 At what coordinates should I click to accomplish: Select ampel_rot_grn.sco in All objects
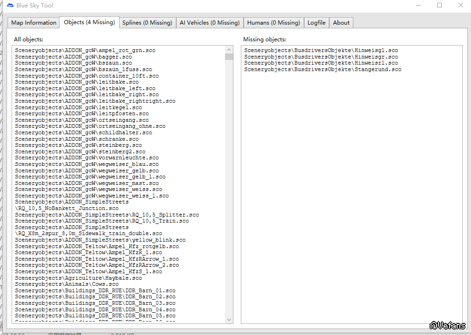pyautogui.click(x=85, y=50)
